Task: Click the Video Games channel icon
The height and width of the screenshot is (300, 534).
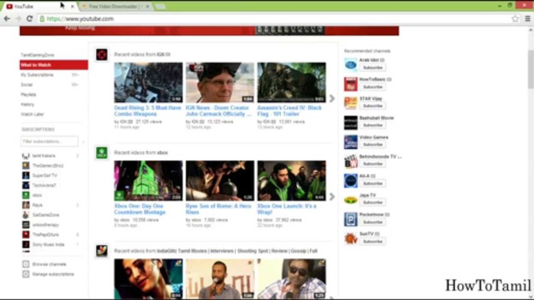Action: (351, 142)
